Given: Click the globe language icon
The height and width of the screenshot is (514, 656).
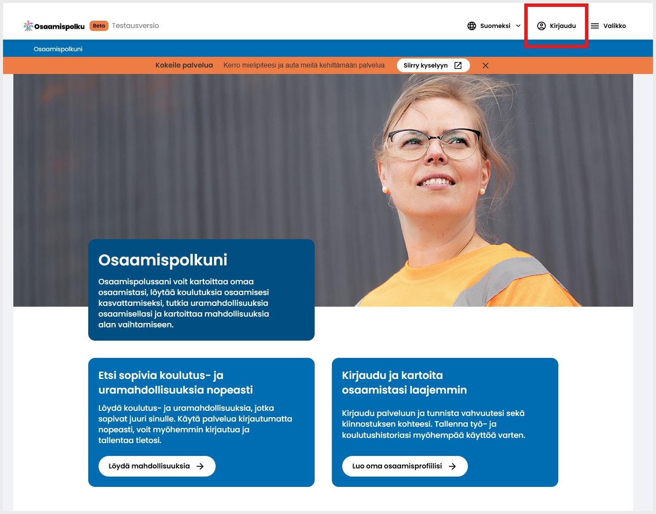Looking at the screenshot, I should [x=472, y=26].
